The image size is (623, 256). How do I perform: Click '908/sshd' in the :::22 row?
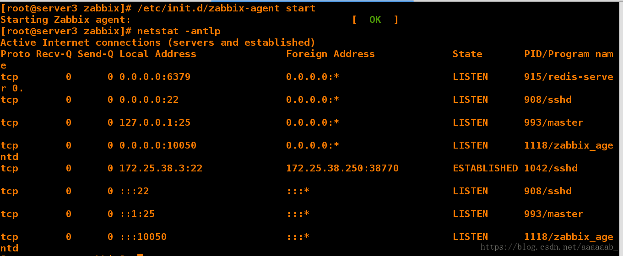click(x=548, y=191)
